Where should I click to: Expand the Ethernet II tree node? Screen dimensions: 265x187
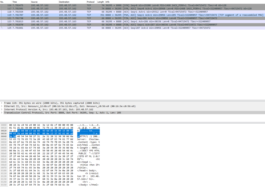tap(2, 106)
